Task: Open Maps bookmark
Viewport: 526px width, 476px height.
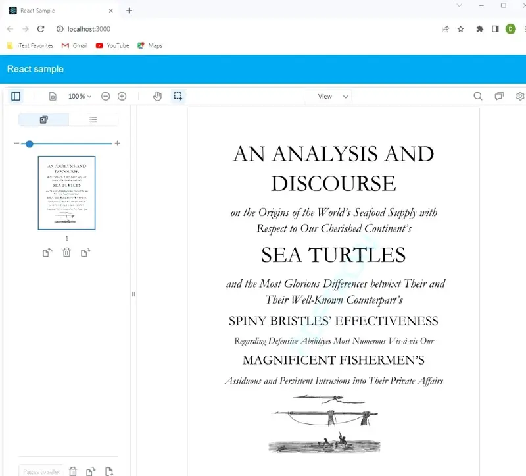Action: 150,45
